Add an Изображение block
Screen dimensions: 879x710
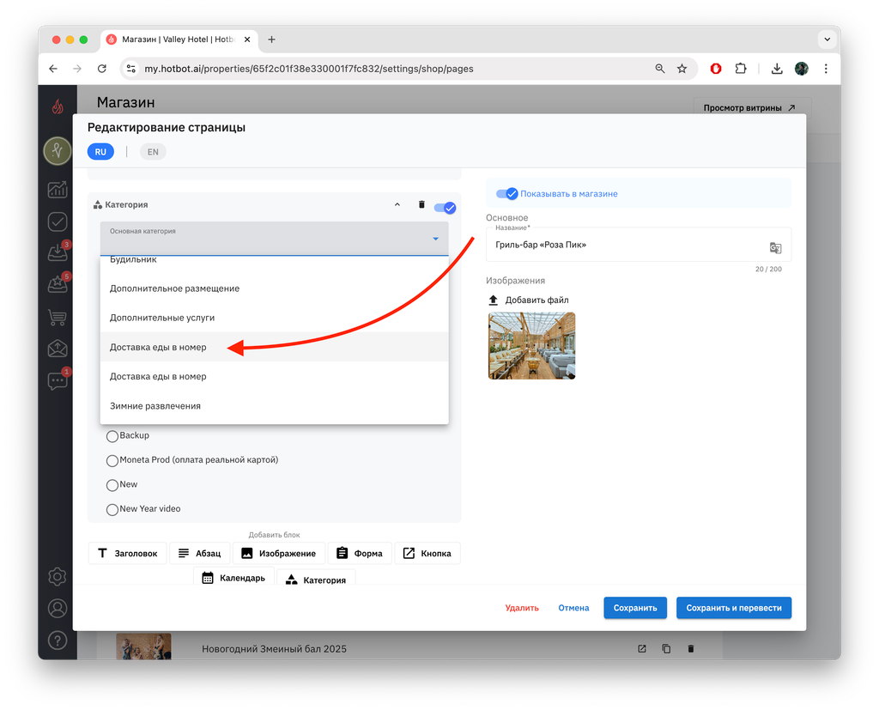(x=279, y=554)
